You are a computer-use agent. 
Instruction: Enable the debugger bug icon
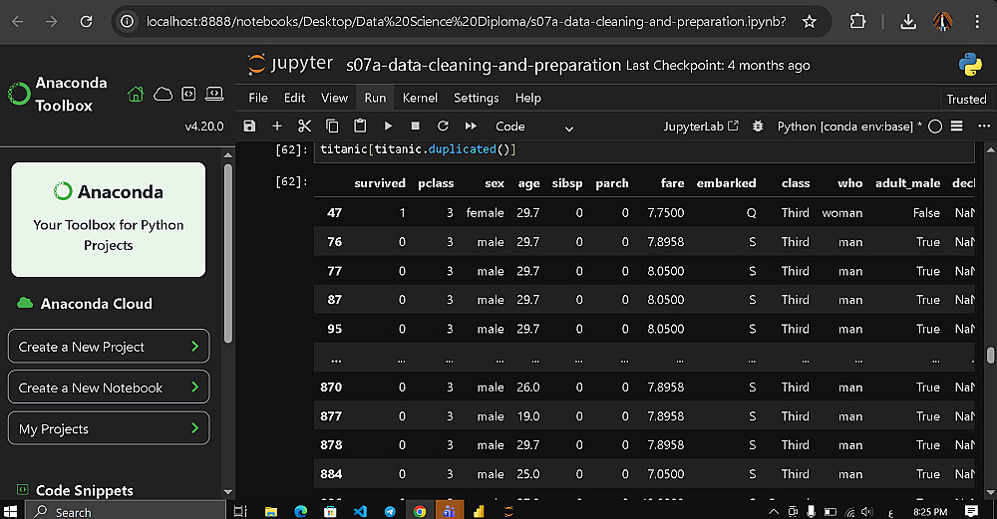(x=759, y=127)
